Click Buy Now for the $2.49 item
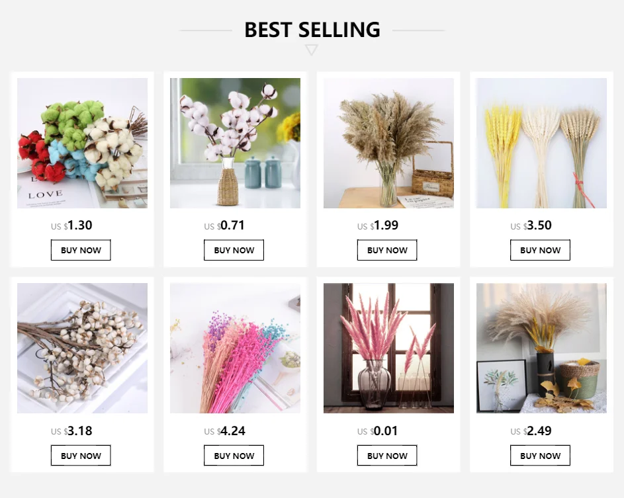 click(x=540, y=456)
